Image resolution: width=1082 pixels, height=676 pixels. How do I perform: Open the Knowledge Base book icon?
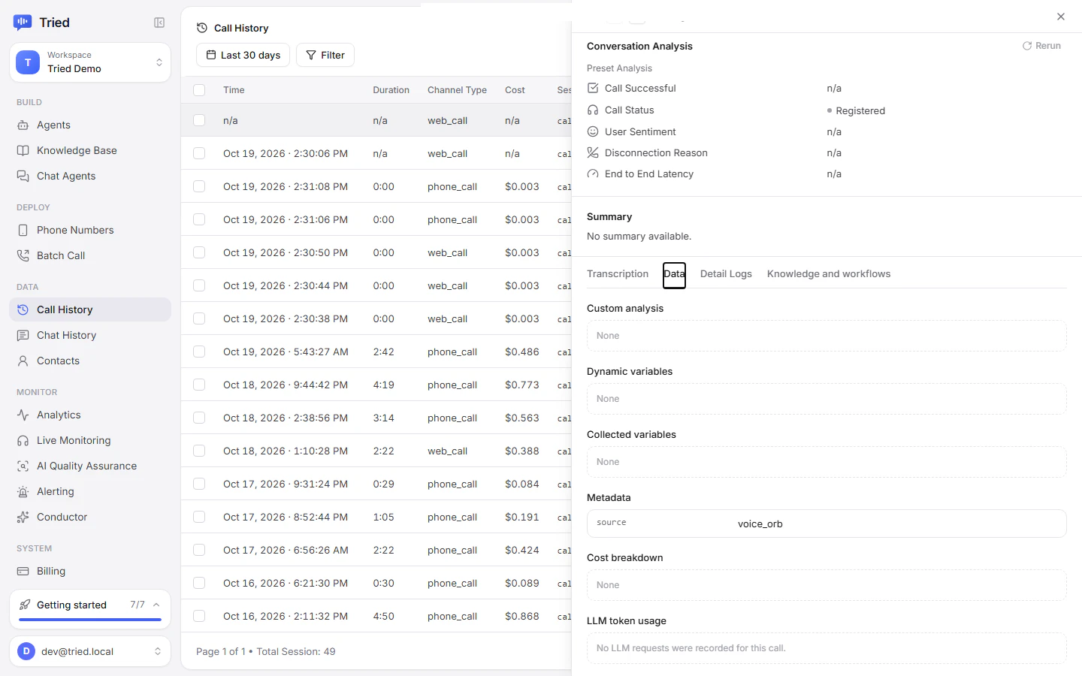pos(23,150)
